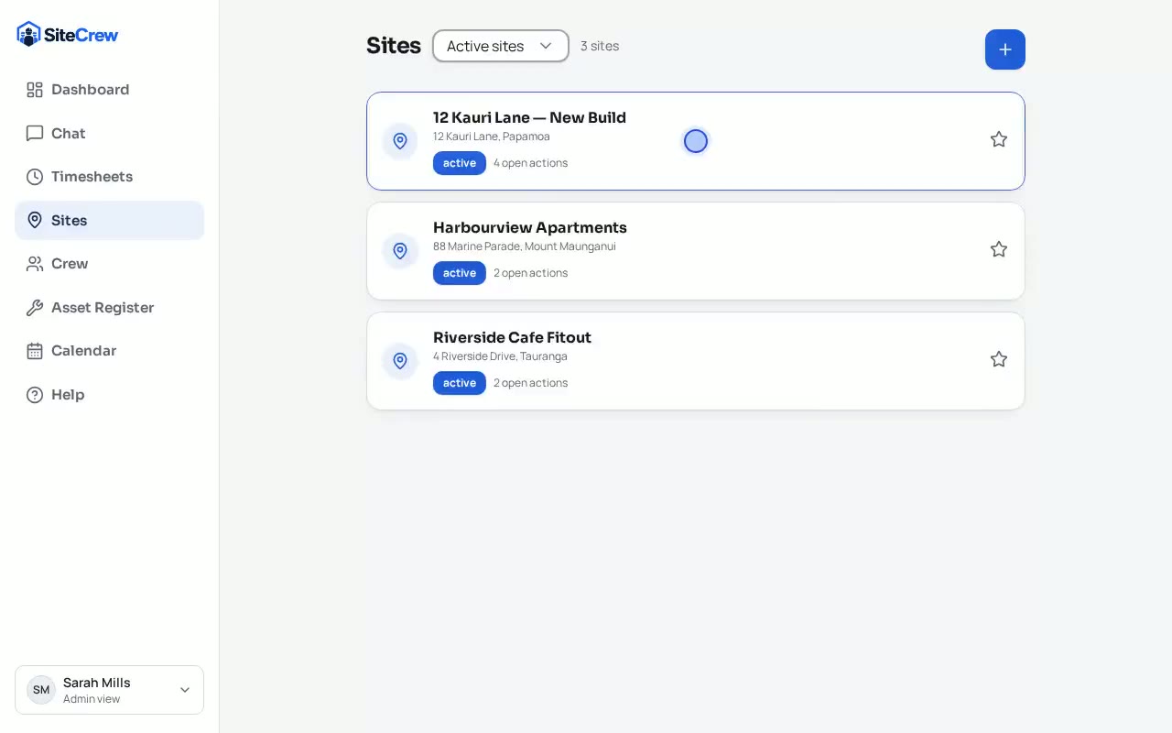Click the Admin view label
Viewport: 1172px width, 733px height.
pos(92,699)
